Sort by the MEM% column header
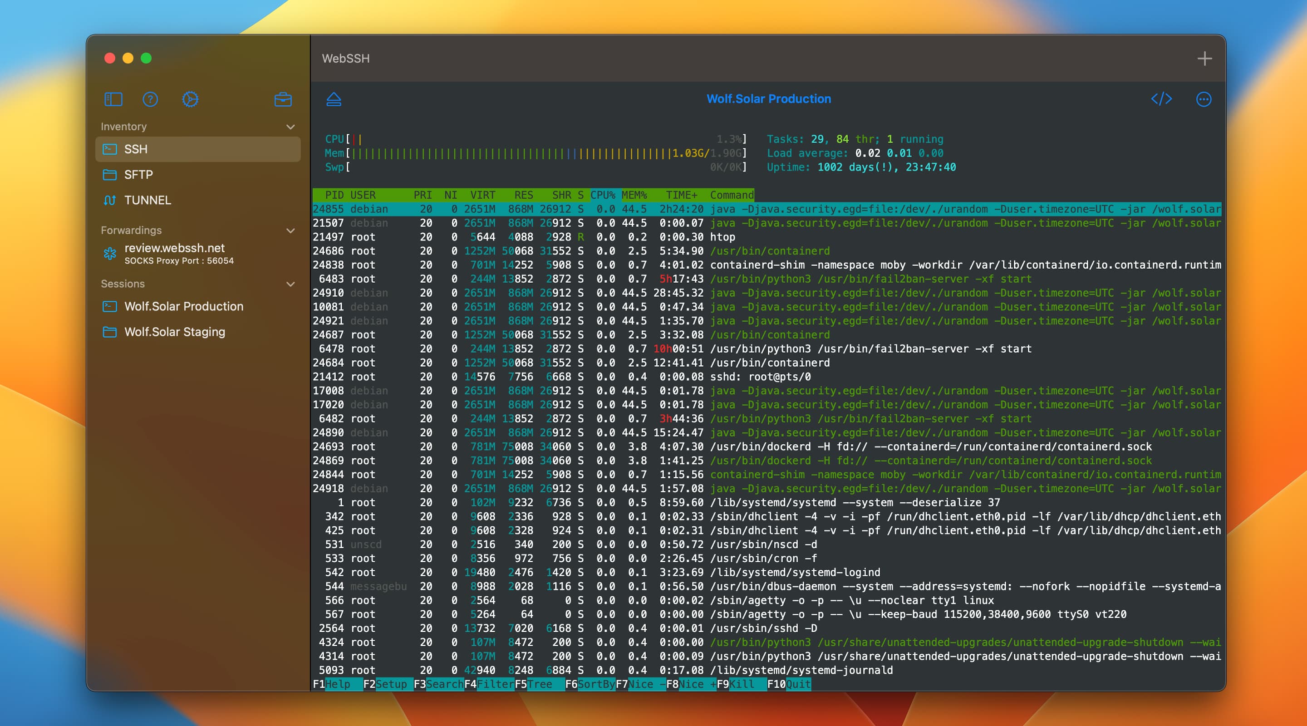Screen dimensions: 1307x726 click(x=634, y=195)
